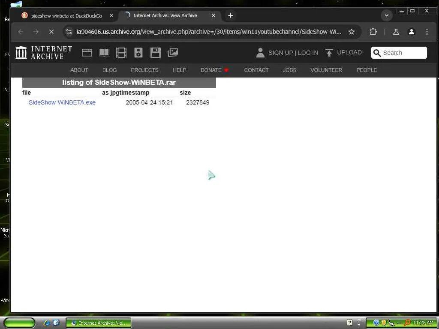Stop loading the page with the X button
439x329 pixels.
(x=51, y=32)
